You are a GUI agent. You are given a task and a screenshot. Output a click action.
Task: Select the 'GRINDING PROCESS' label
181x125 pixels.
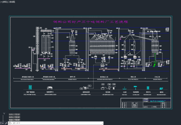point(72,80)
